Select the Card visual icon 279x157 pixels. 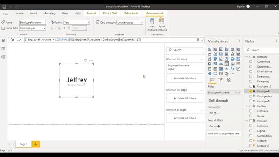[227, 64]
